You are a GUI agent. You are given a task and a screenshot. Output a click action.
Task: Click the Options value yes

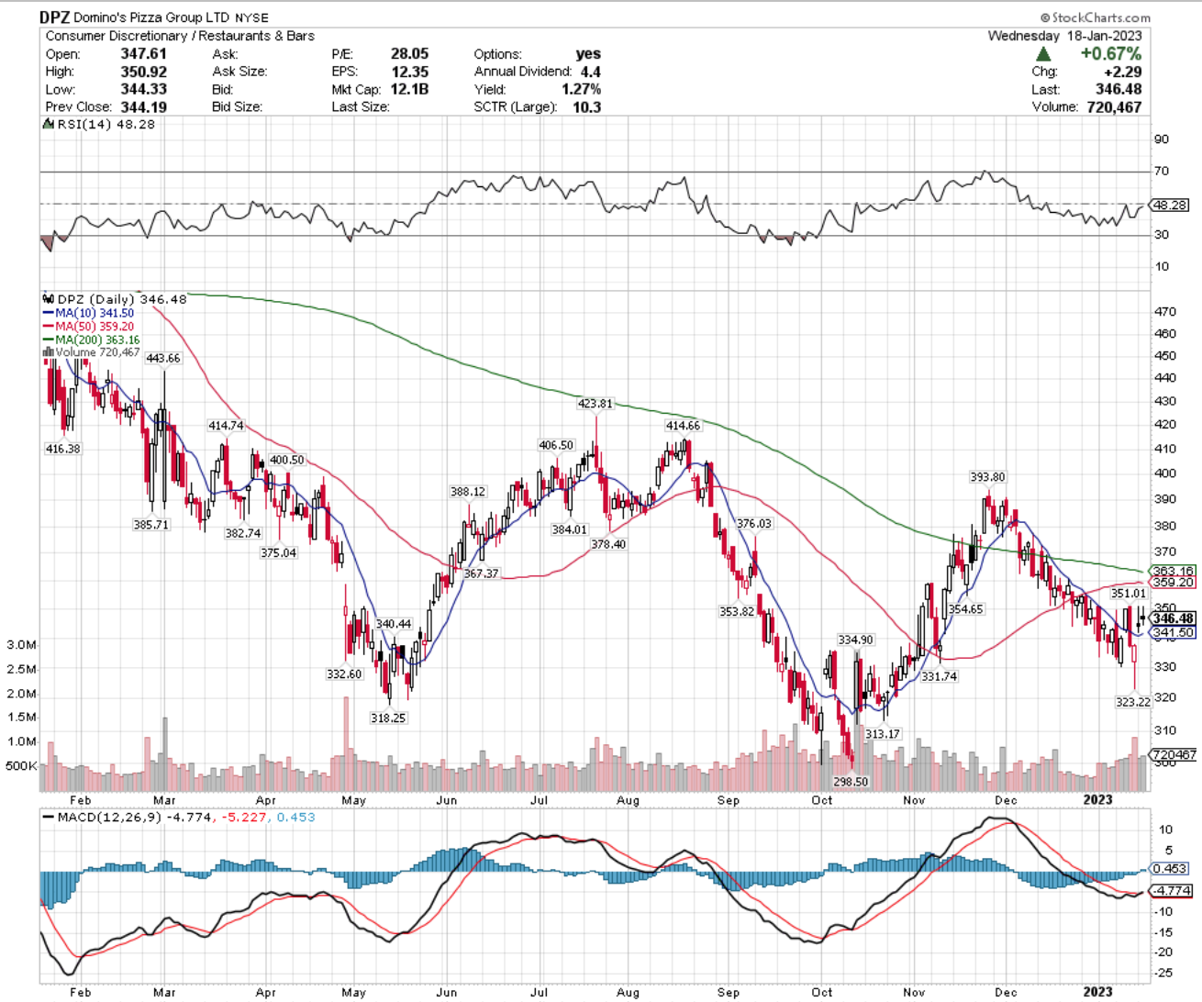pos(588,54)
